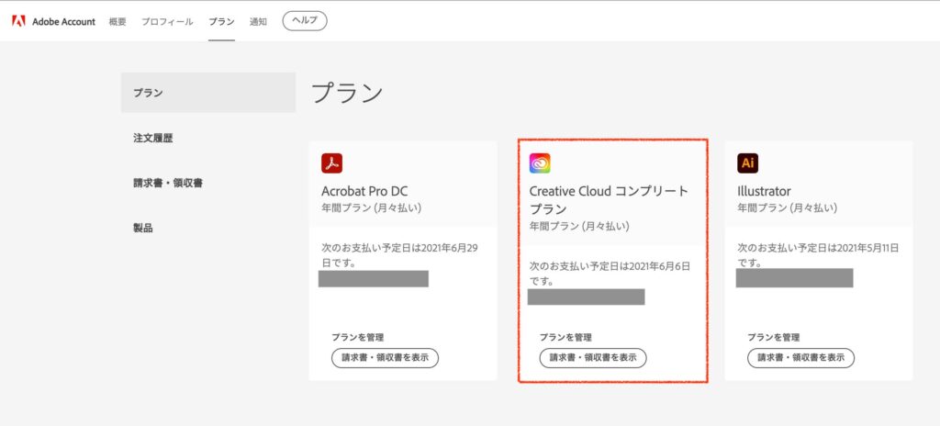Open the 概要 tab in top navigation
940x426 pixels.
click(x=117, y=22)
